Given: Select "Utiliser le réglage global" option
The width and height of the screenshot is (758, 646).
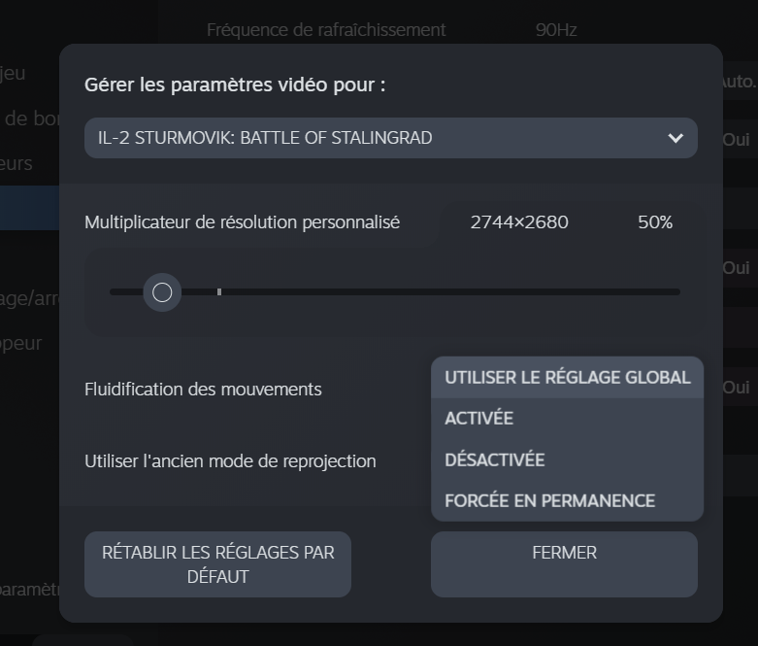Looking at the screenshot, I should click(567, 378).
